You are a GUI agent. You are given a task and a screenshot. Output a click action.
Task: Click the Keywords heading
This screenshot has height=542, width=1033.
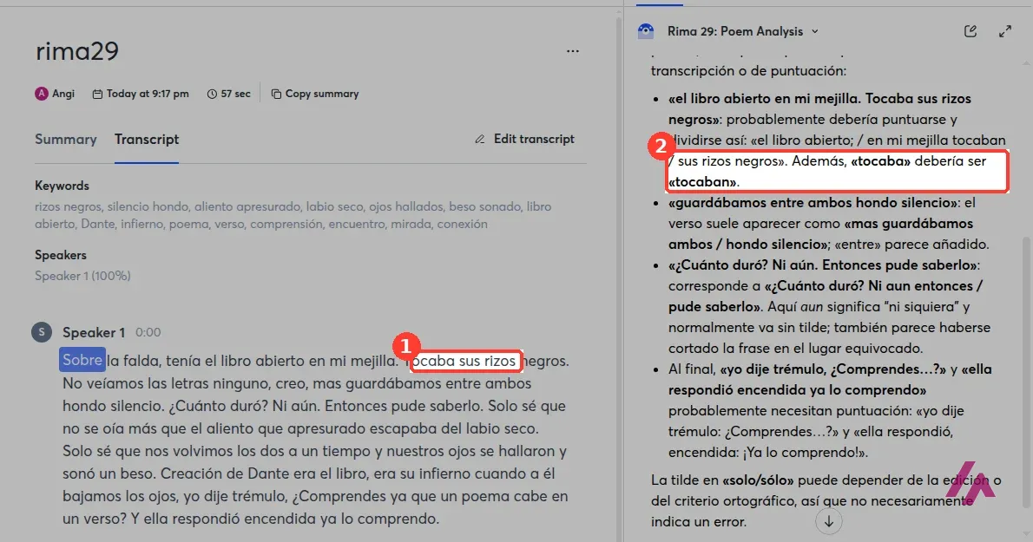point(62,186)
